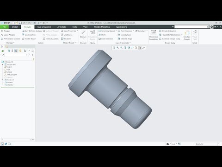Image resolution: width=222 pixels, height=167 pixels.
Task: Open Statistical Design Study
Action: pyautogui.click(x=170, y=39)
